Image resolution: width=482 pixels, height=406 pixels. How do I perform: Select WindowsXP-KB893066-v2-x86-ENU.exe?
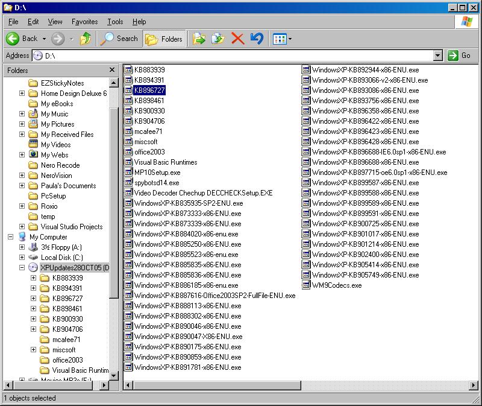pos(370,80)
